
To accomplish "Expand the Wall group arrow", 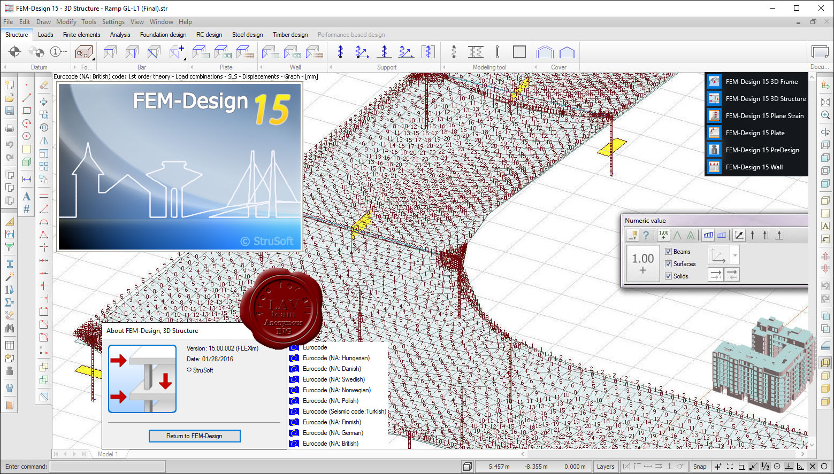I will 261,67.
